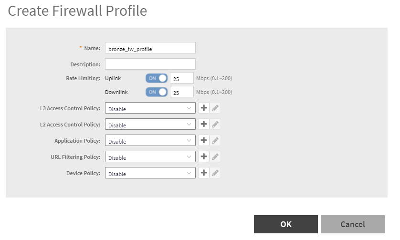Viewport: 400px width, 240px height.
Task: Edit the L3 Access Control Policy
Action: coord(215,108)
